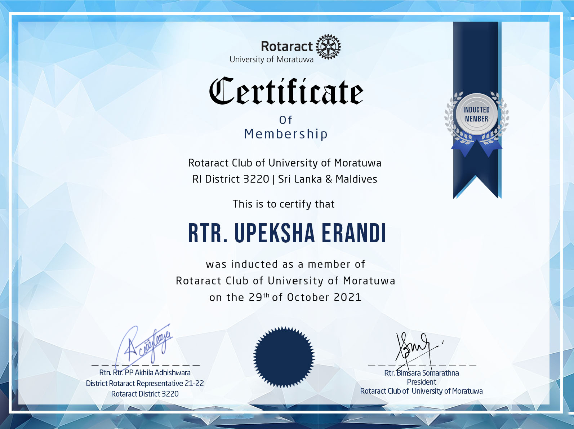
Task: Click 'District Rotaract Representative 21-22'
Action: (x=145, y=384)
